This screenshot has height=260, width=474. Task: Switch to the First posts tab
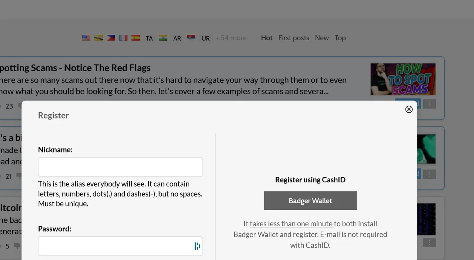click(x=294, y=38)
